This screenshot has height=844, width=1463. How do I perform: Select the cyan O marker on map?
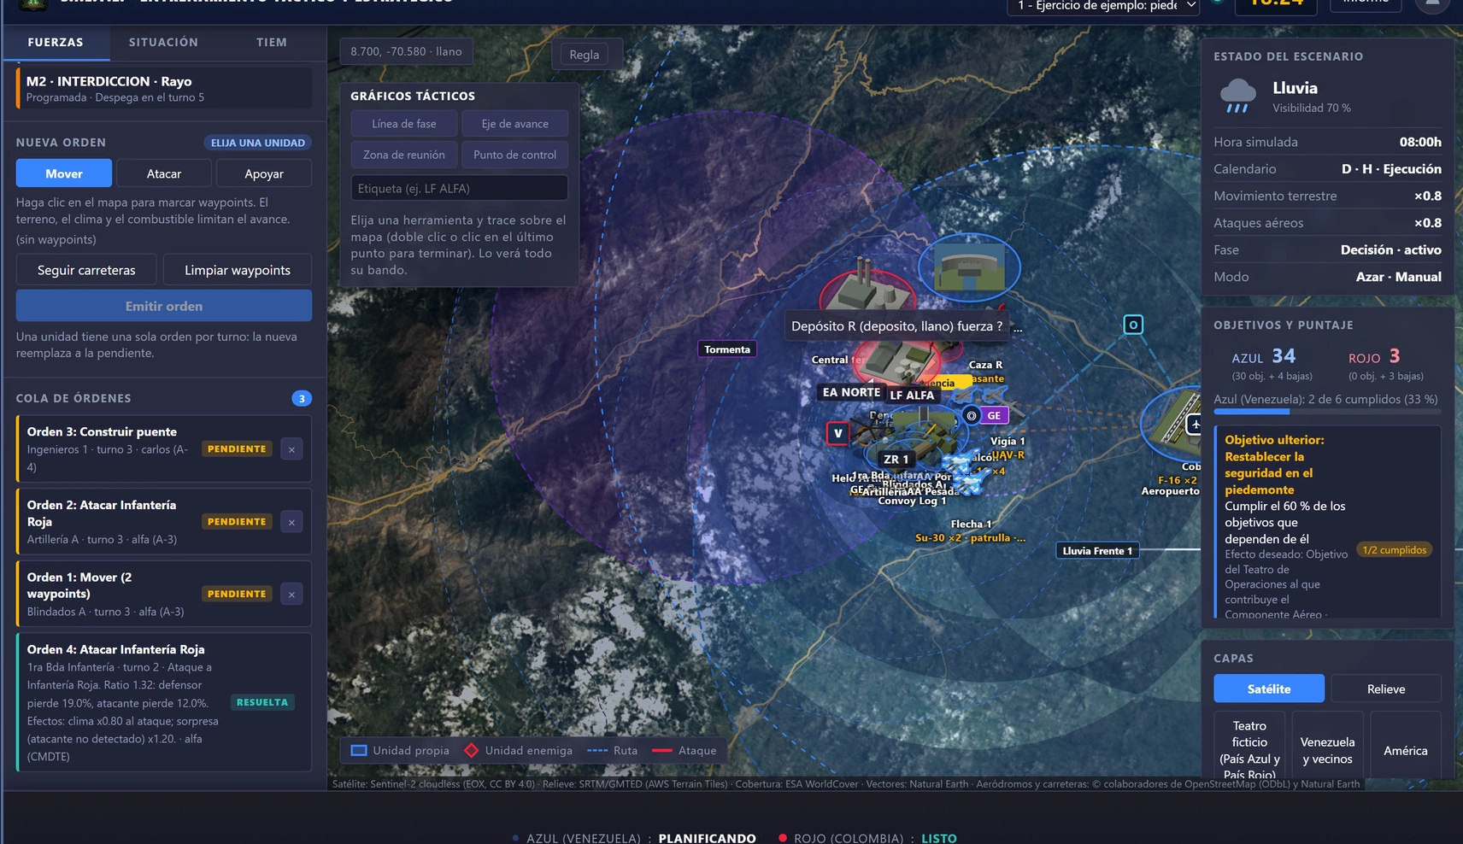click(x=1133, y=325)
